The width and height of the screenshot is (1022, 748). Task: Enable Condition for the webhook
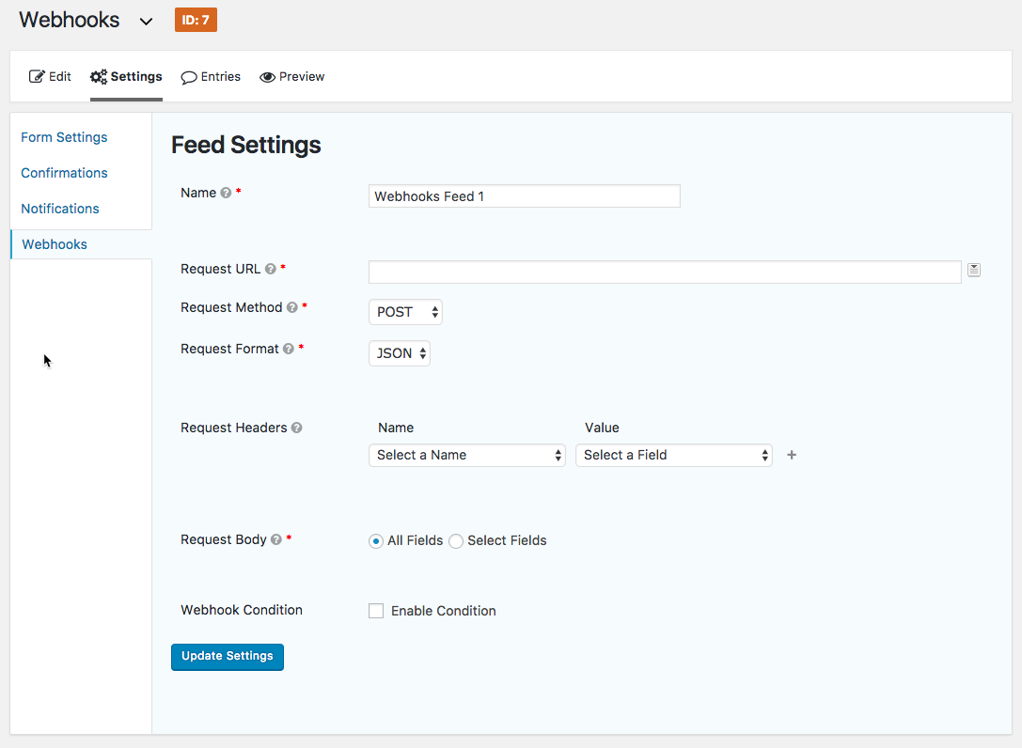click(376, 610)
